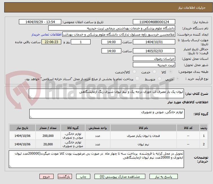213x184 pixels.
Task: Click the buyer notes textarea توضیحات خریدار
Action: point(96,159)
